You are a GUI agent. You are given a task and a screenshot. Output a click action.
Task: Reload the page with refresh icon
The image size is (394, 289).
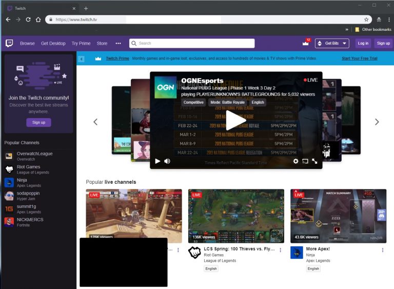point(28,20)
